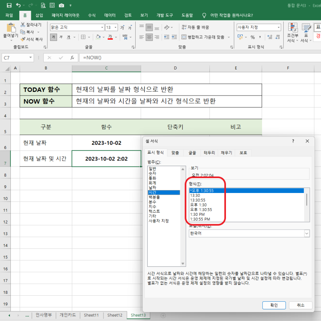
Task: Click the Format Painter (서식 복사) icon
Action: pos(23,39)
